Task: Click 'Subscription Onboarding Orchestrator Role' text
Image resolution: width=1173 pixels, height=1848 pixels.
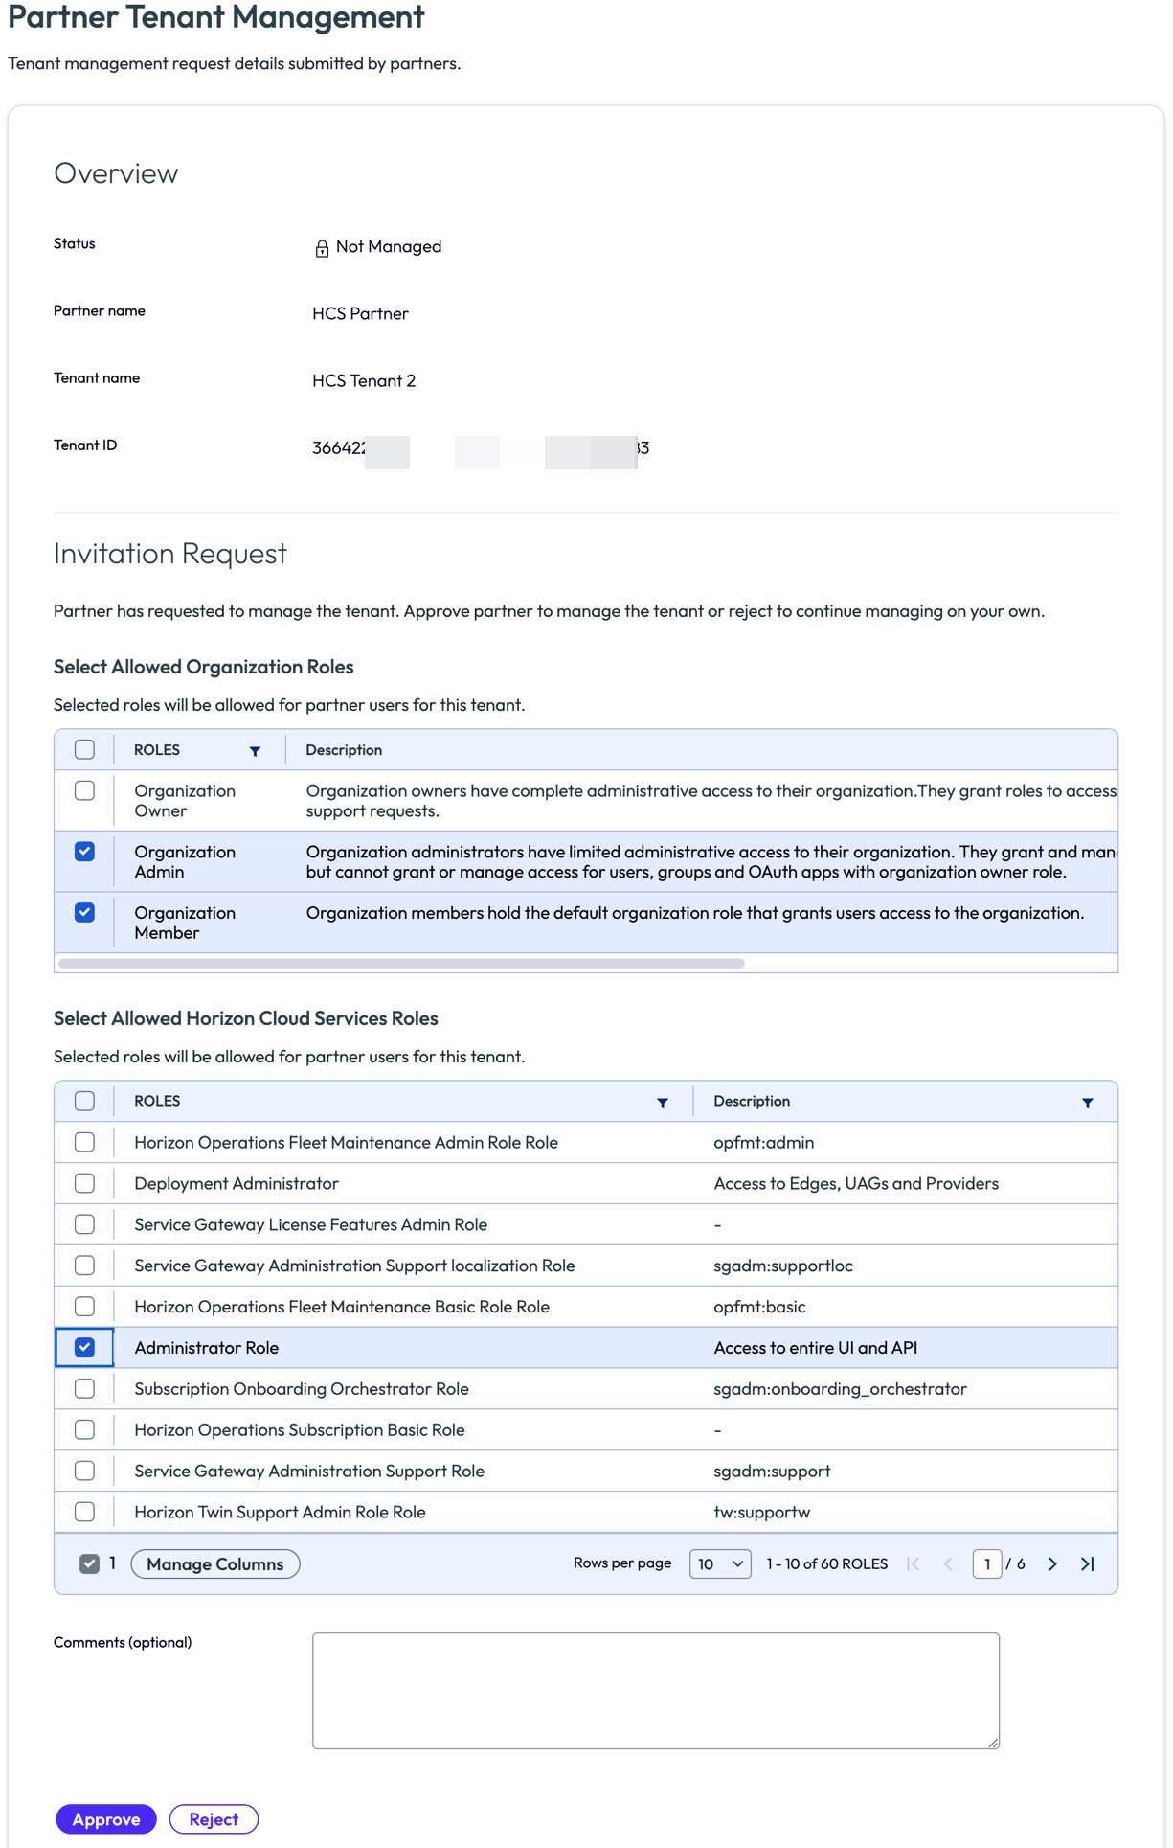Action: click(302, 1389)
